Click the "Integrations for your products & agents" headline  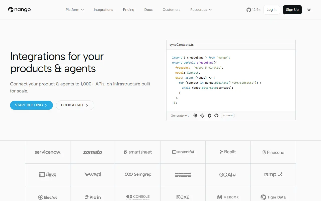(57, 63)
